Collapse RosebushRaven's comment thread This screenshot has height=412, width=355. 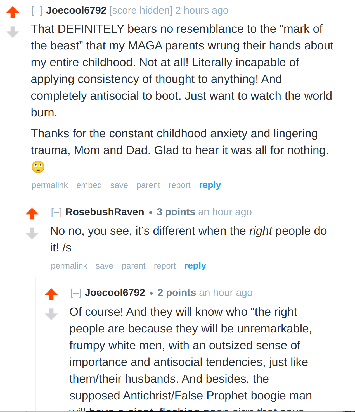coord(56,212)
